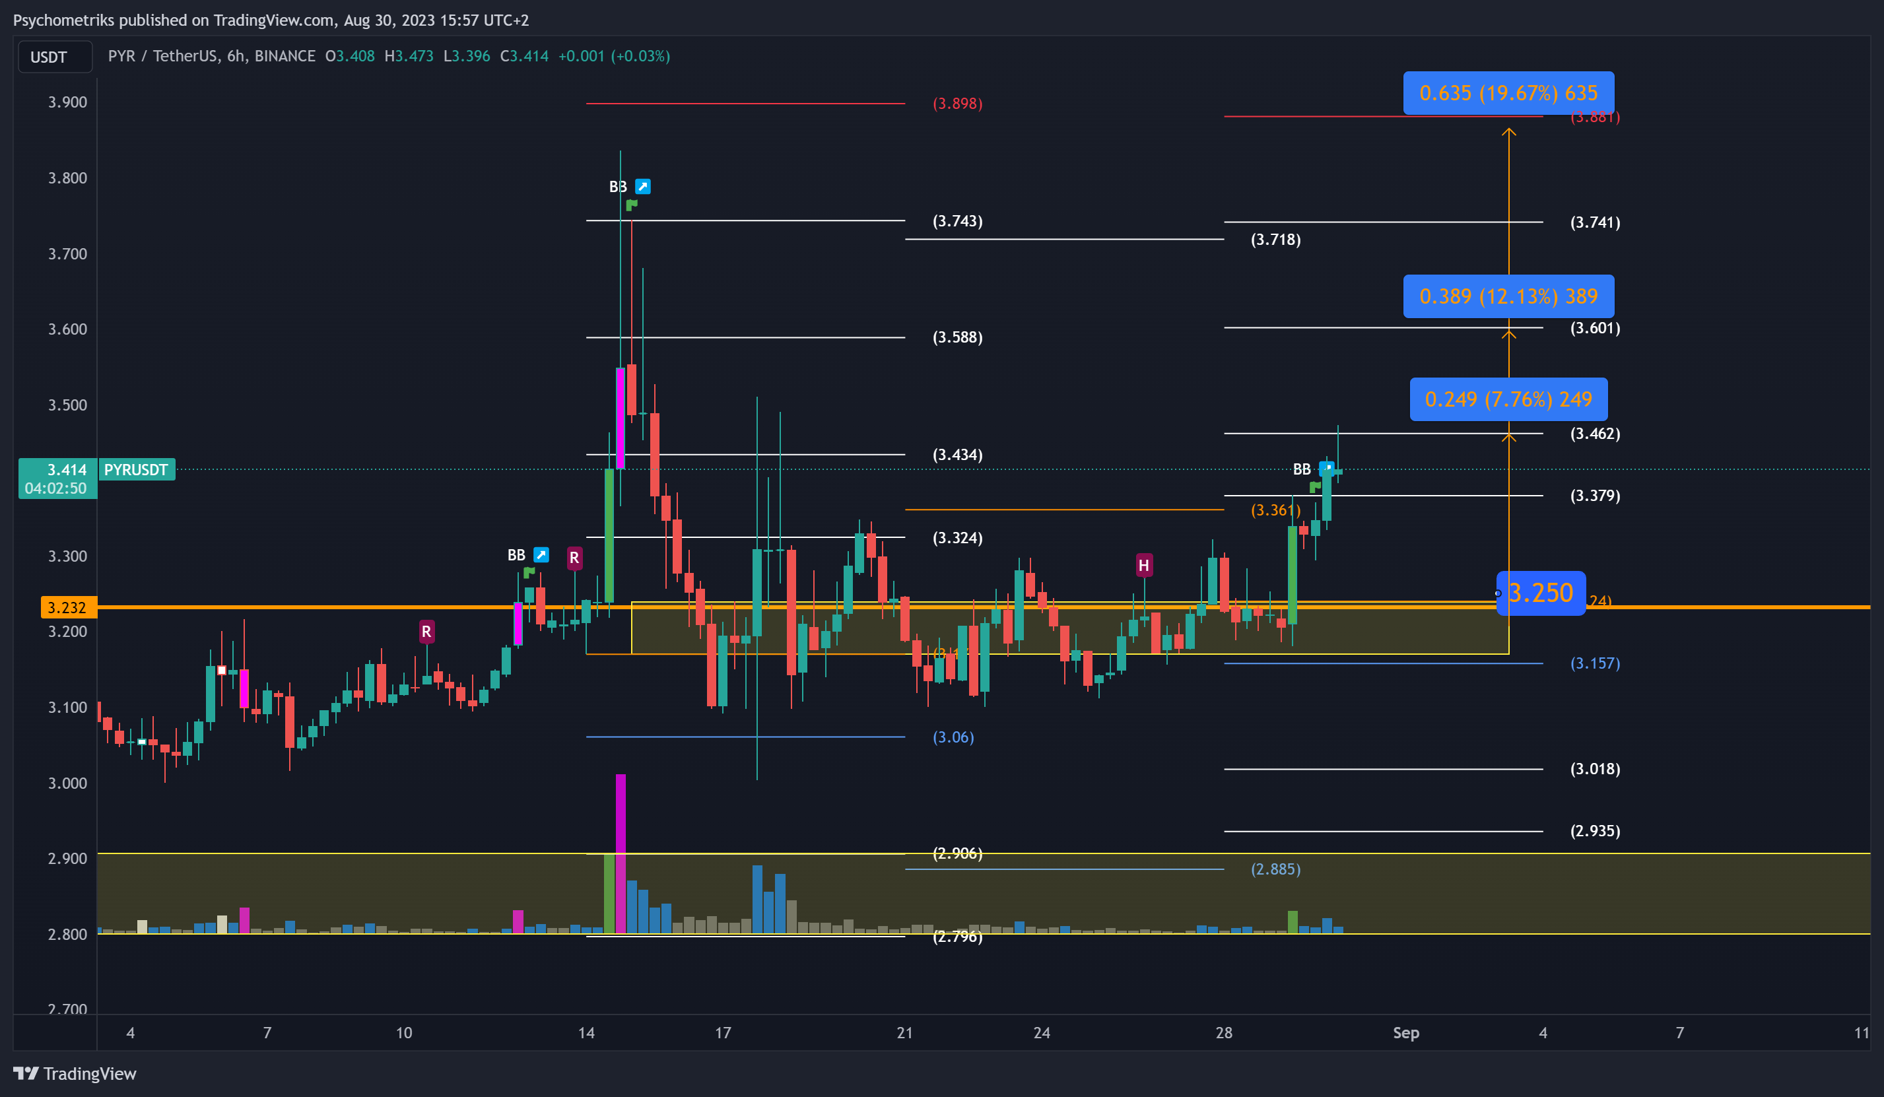
Task: Click the R marker at the 3.200 level
Action: [x=426, y=632]
